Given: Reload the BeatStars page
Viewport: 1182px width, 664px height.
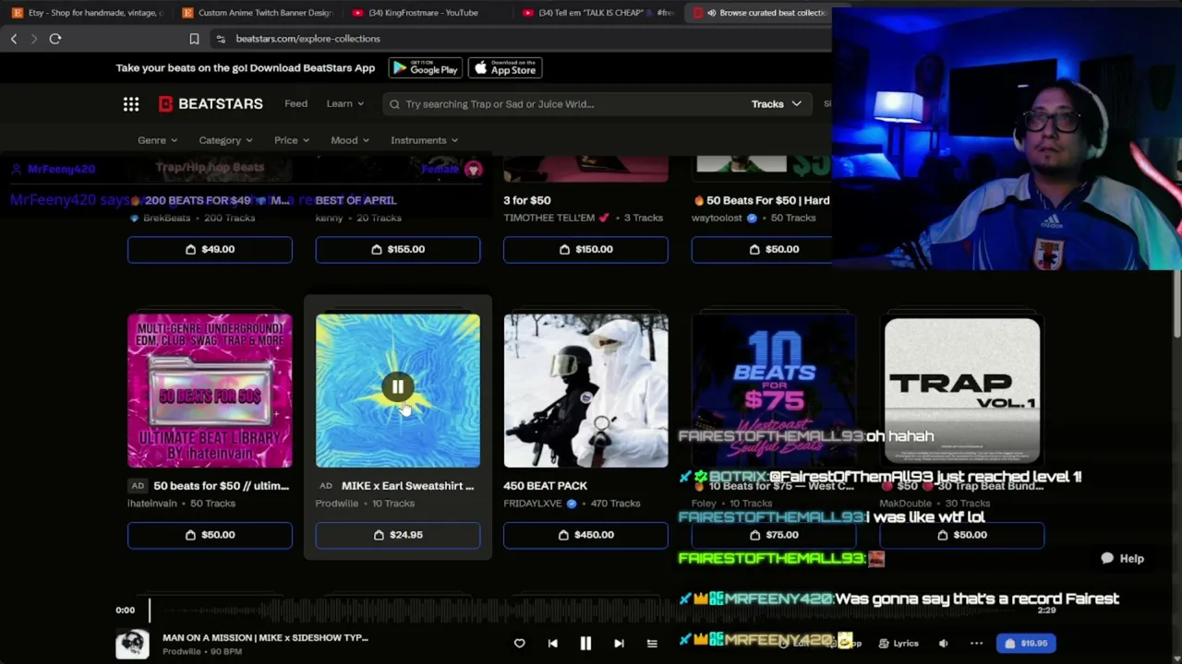Looking at the screenshot, I should click(55, 39).
